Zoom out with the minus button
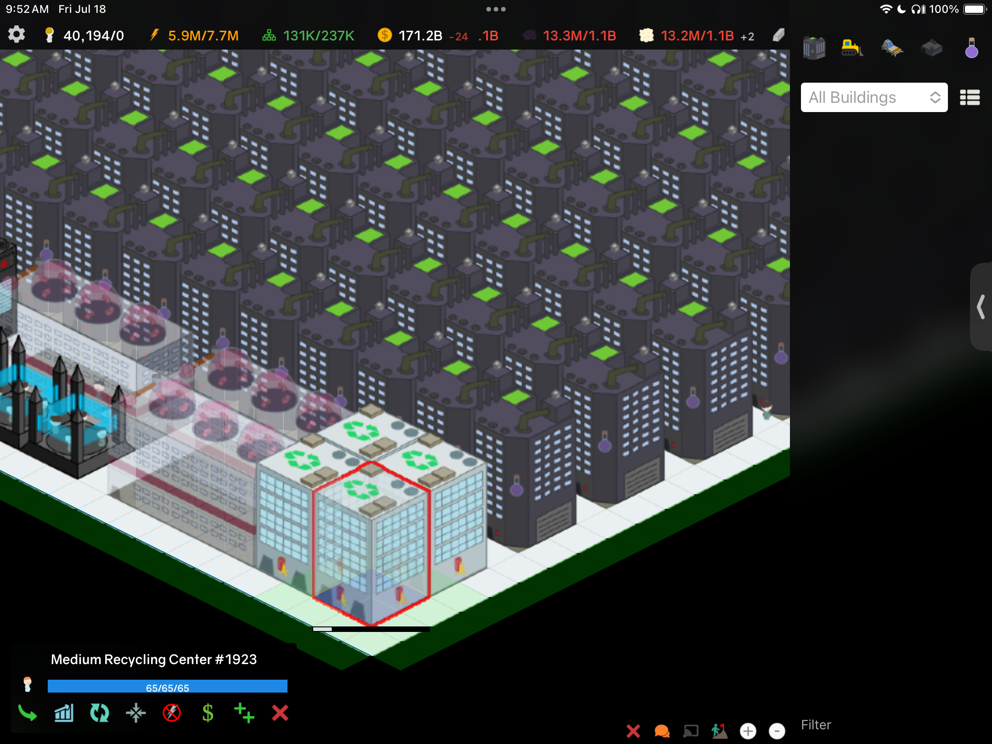 777,731
